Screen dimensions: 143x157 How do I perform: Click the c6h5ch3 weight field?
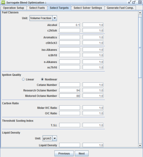(x=93, y=43)
